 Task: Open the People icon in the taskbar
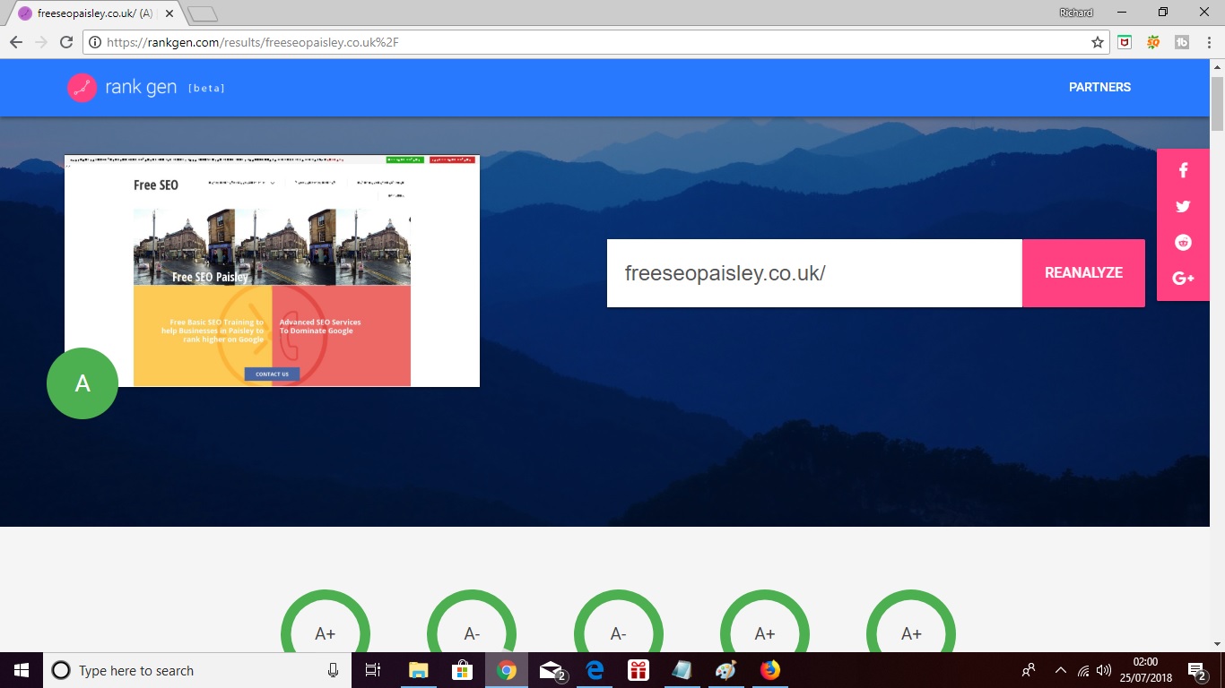1029,670
